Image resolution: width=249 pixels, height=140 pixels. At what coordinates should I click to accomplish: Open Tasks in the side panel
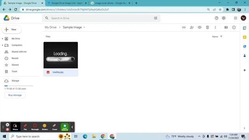click(x=245, y=46)
